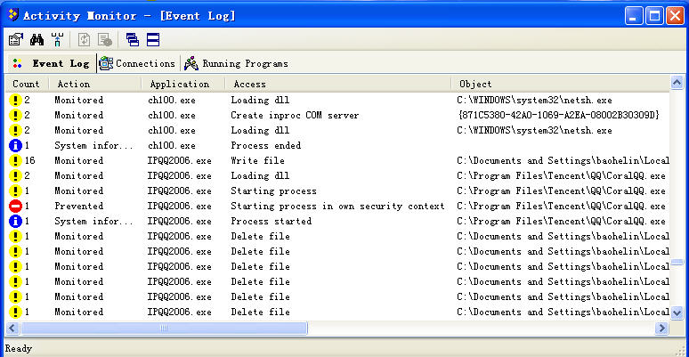Click the CLSID {871C5380-42A0-1069-A2EA-08002B30309D} object
Viewport: 689px width, 357px height.
click(x=558, y=115)
